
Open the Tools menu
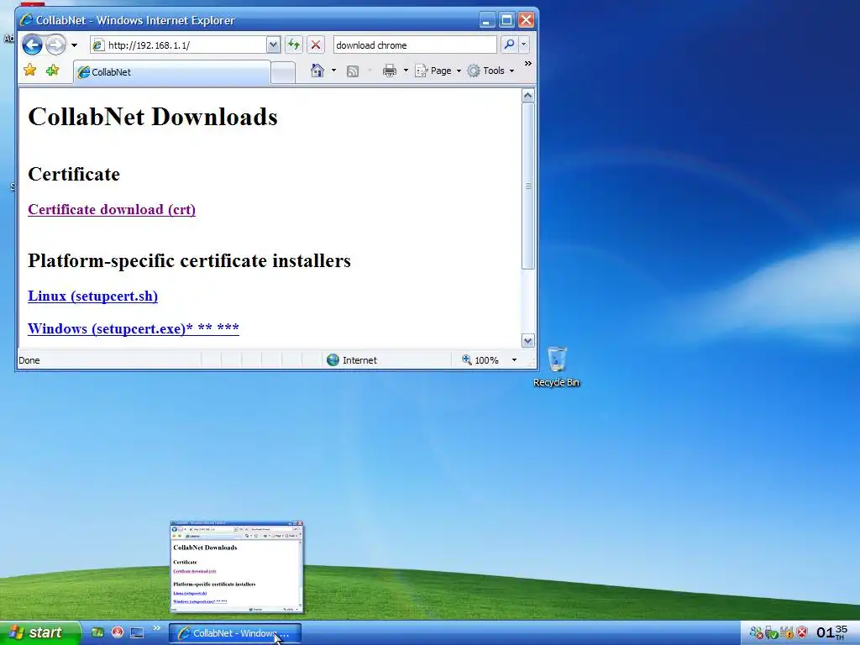490,71
